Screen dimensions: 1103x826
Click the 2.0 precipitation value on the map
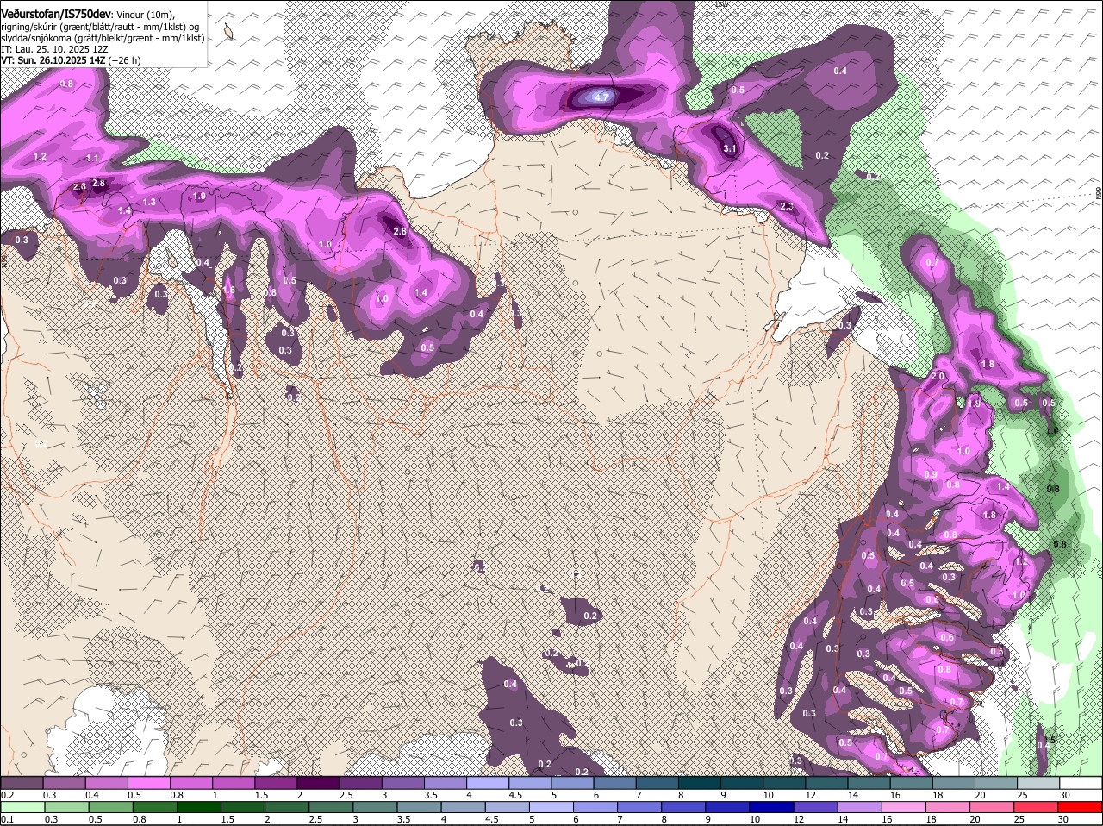pos(938,377)
